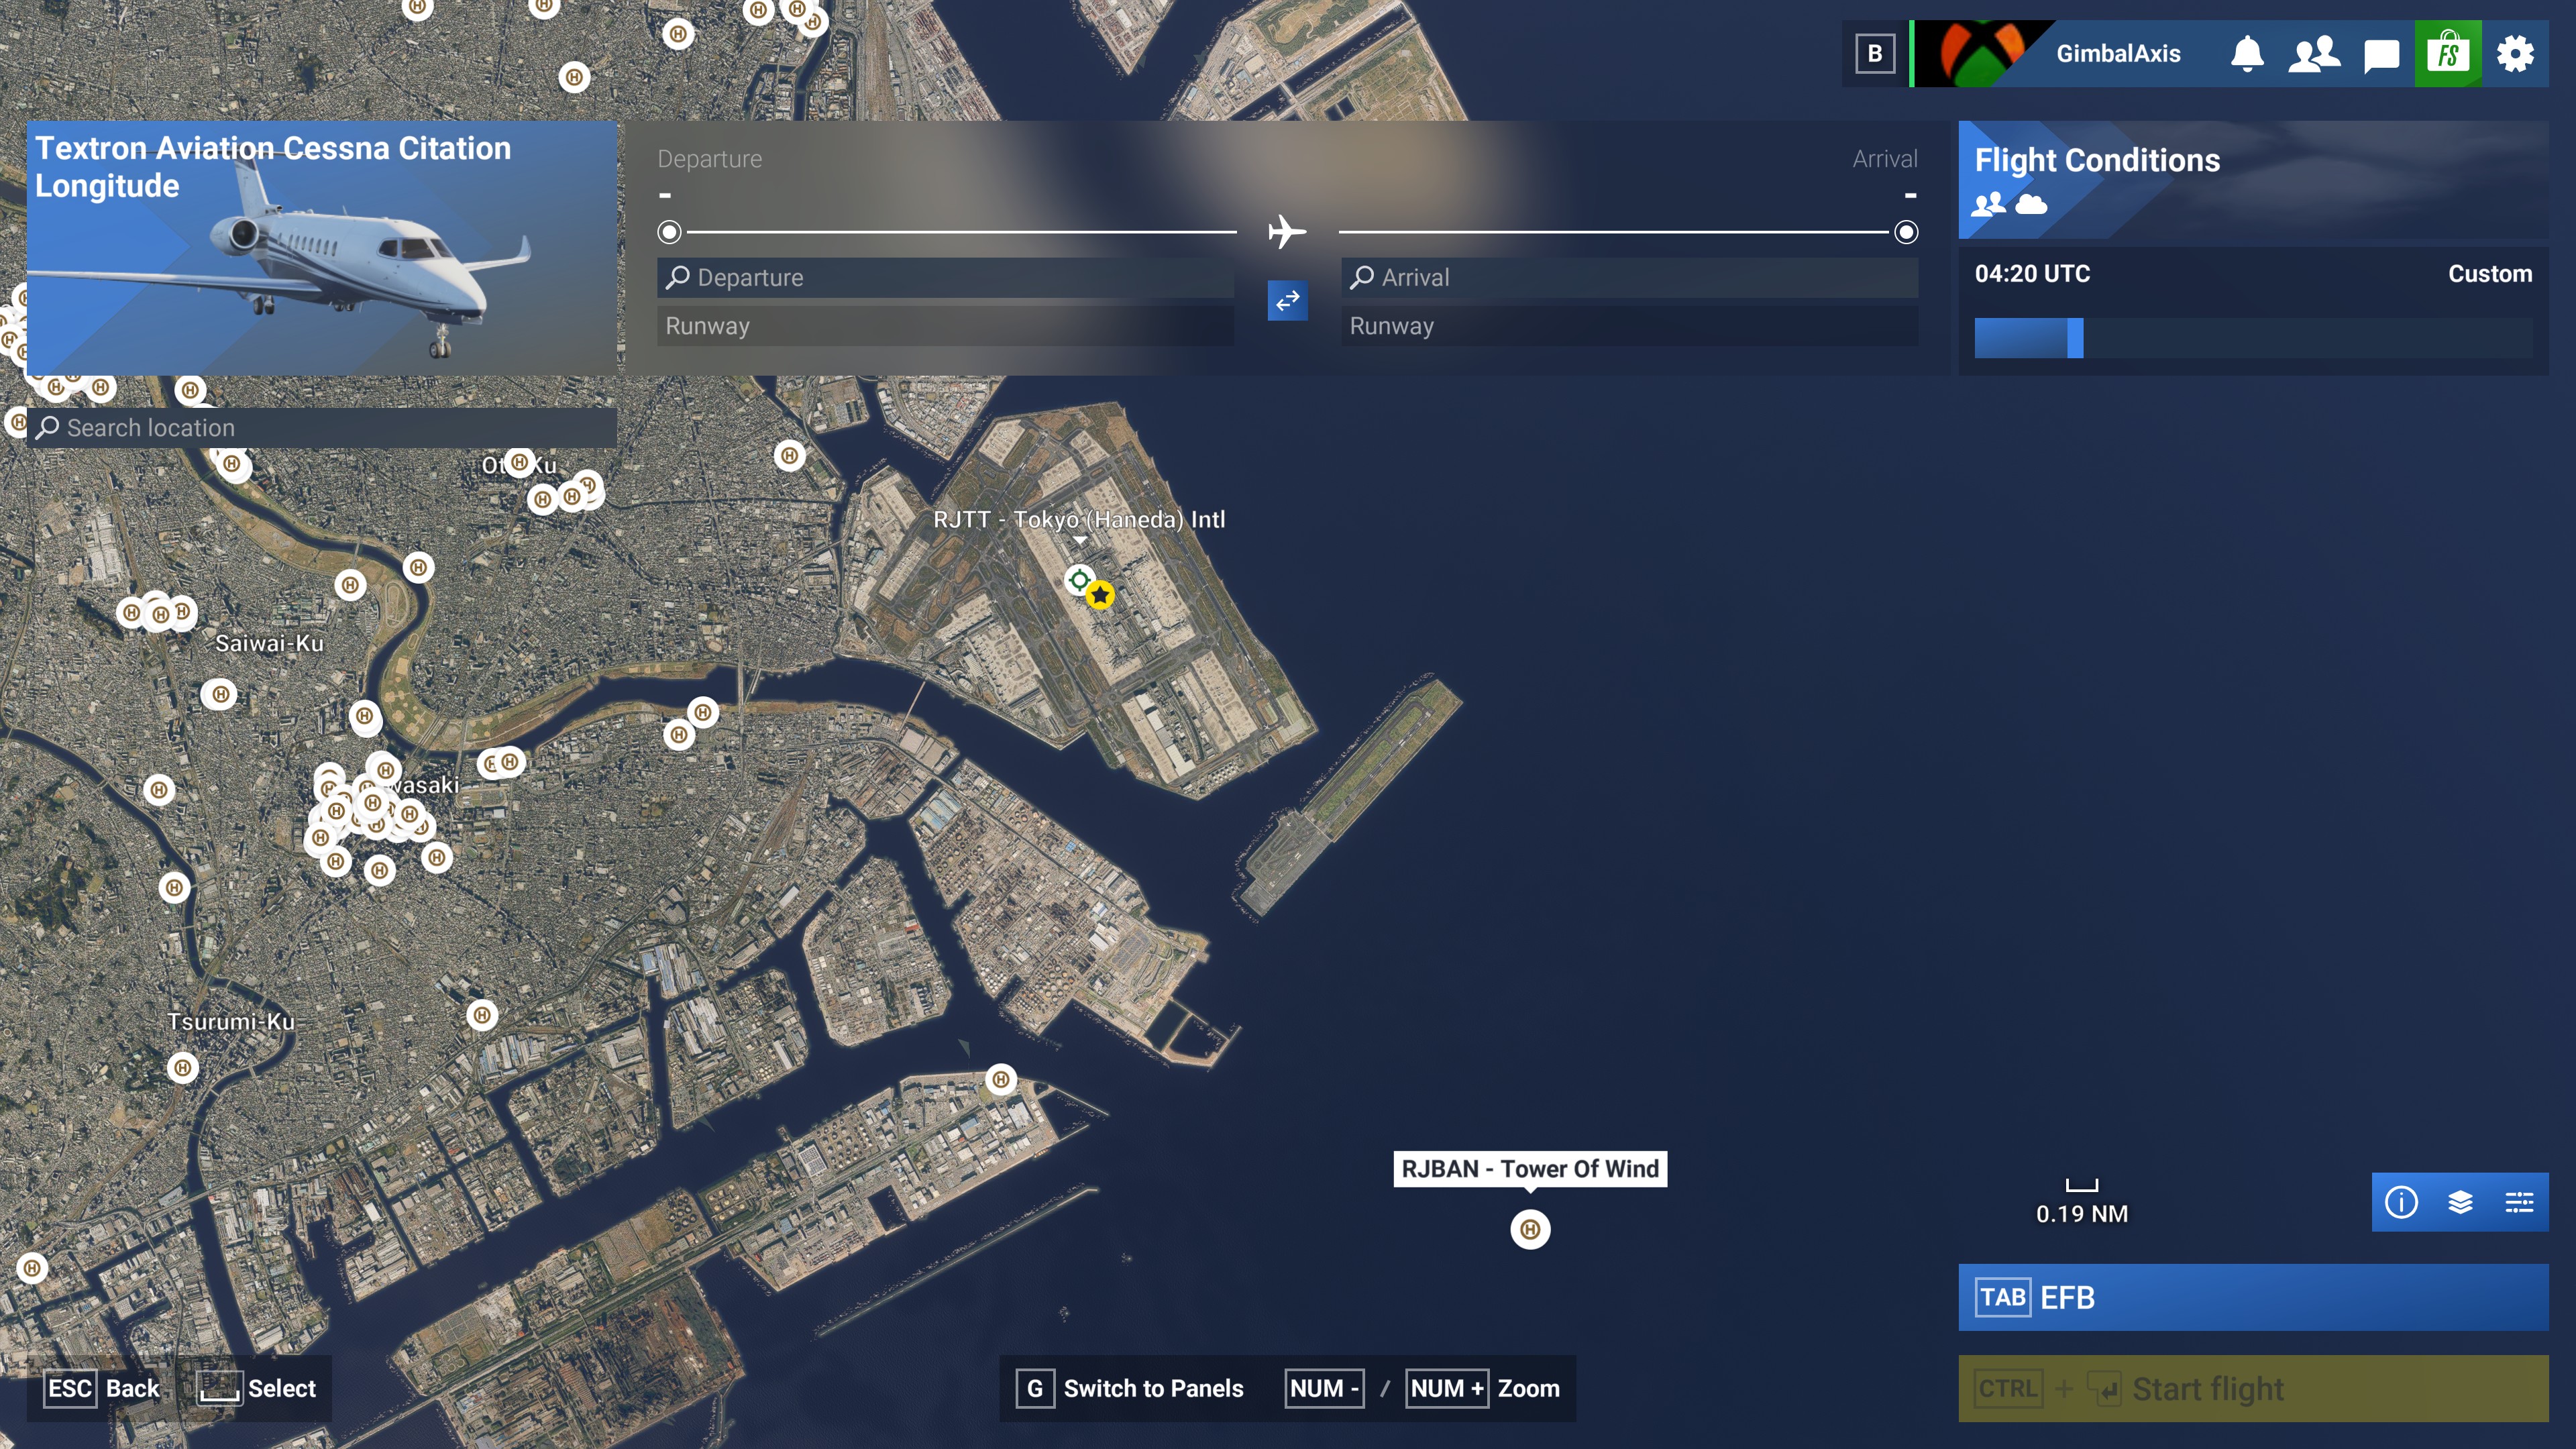
Task: Open the Marketplace shopping bag icon
Action: pyautogui.click(x=2448, y=54)
